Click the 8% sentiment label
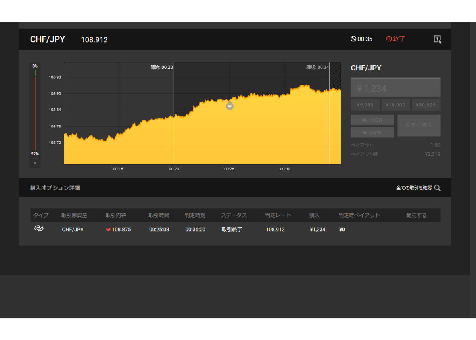This screenshot has height=340, width=476. click(35, 66)
